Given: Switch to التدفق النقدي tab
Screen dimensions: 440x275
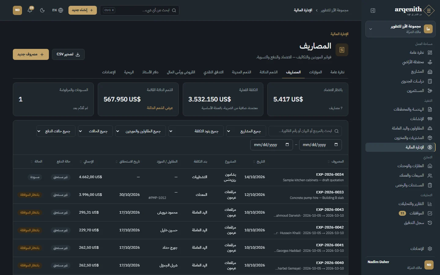Looking at the screenshot, I should point(214,72).
